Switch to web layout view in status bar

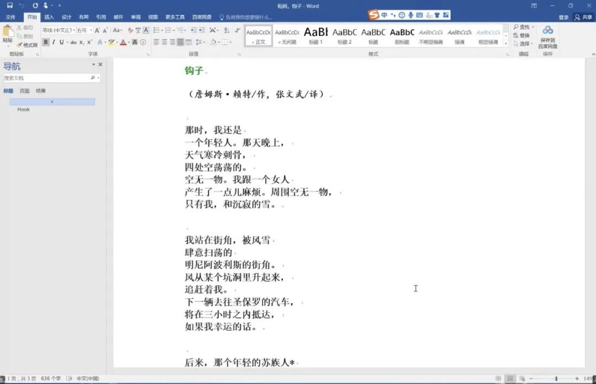pyautogui.click(x=522, y=378)
